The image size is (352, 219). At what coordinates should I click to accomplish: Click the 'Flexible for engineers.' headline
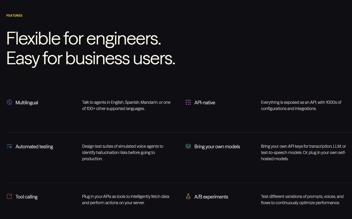coord(84,38)
